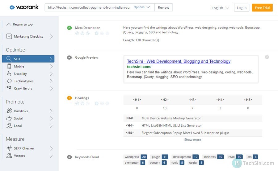Click the Mobile phone icon in sidebar

pyautogui.click(x=9, y=66)
